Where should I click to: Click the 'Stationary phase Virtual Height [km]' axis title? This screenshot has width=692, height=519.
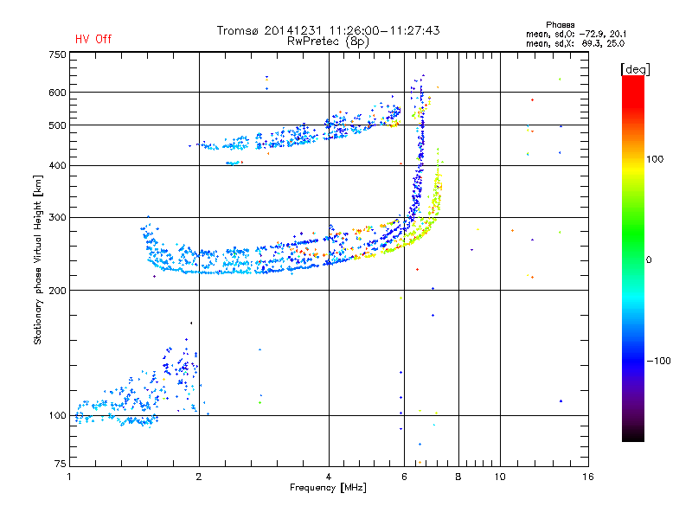38,259
